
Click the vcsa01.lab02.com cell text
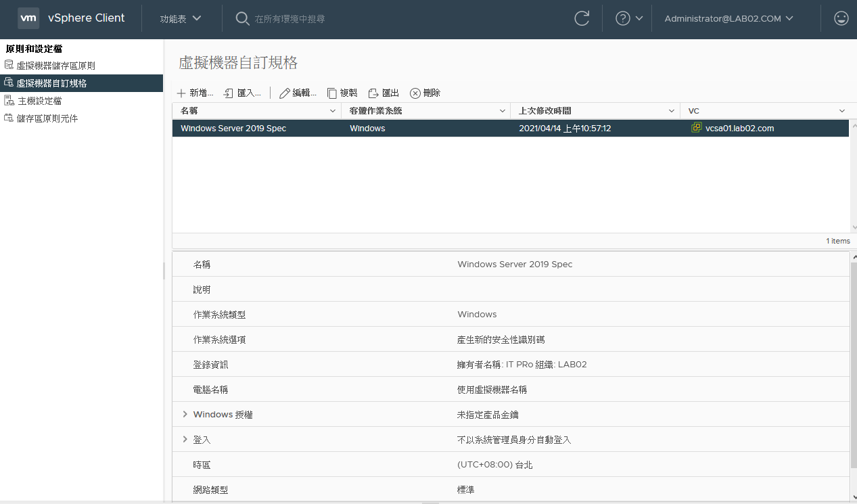click(739, 128)
